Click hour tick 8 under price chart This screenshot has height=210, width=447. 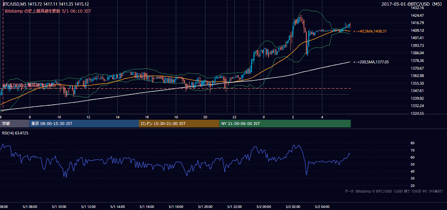coord(30,117)
